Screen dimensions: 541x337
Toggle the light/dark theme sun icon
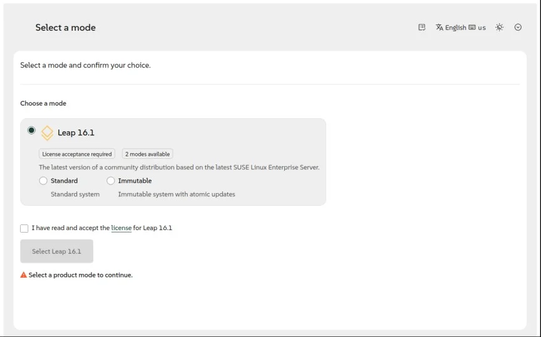pyautogui.click(x=499, y=28)
